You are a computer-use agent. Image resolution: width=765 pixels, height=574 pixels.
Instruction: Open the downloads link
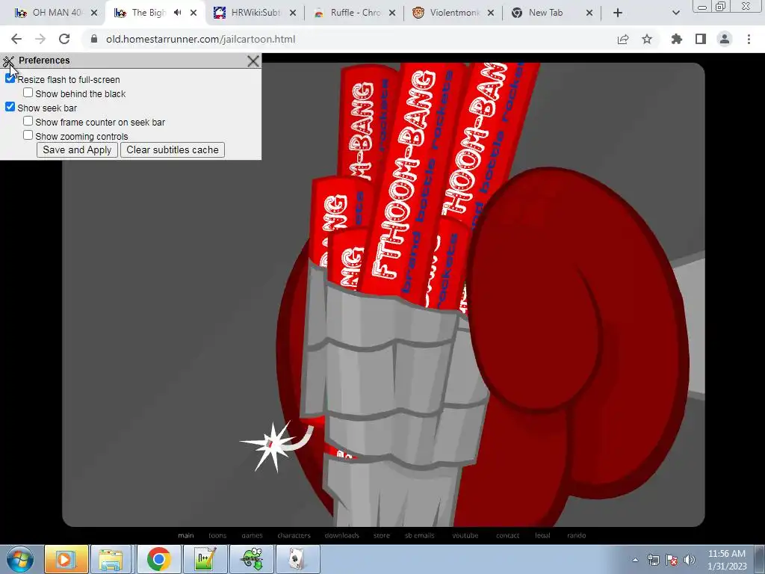[x=341, y=535]
